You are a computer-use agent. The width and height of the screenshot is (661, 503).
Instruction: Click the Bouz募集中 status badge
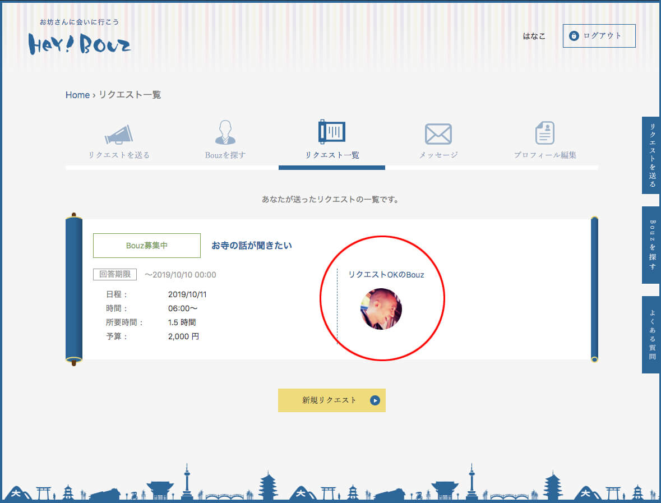[146, 246]
